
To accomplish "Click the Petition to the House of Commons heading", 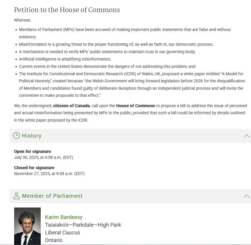I will (x=67, y=10).
